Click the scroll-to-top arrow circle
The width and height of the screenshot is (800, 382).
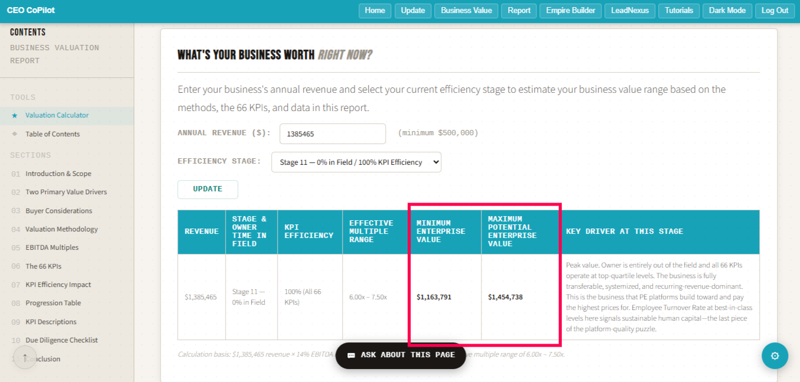click(x=25, y=357)
